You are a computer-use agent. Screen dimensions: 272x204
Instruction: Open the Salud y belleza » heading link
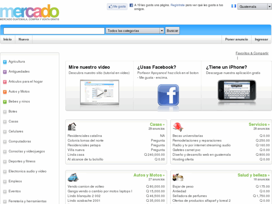(253, 175)
